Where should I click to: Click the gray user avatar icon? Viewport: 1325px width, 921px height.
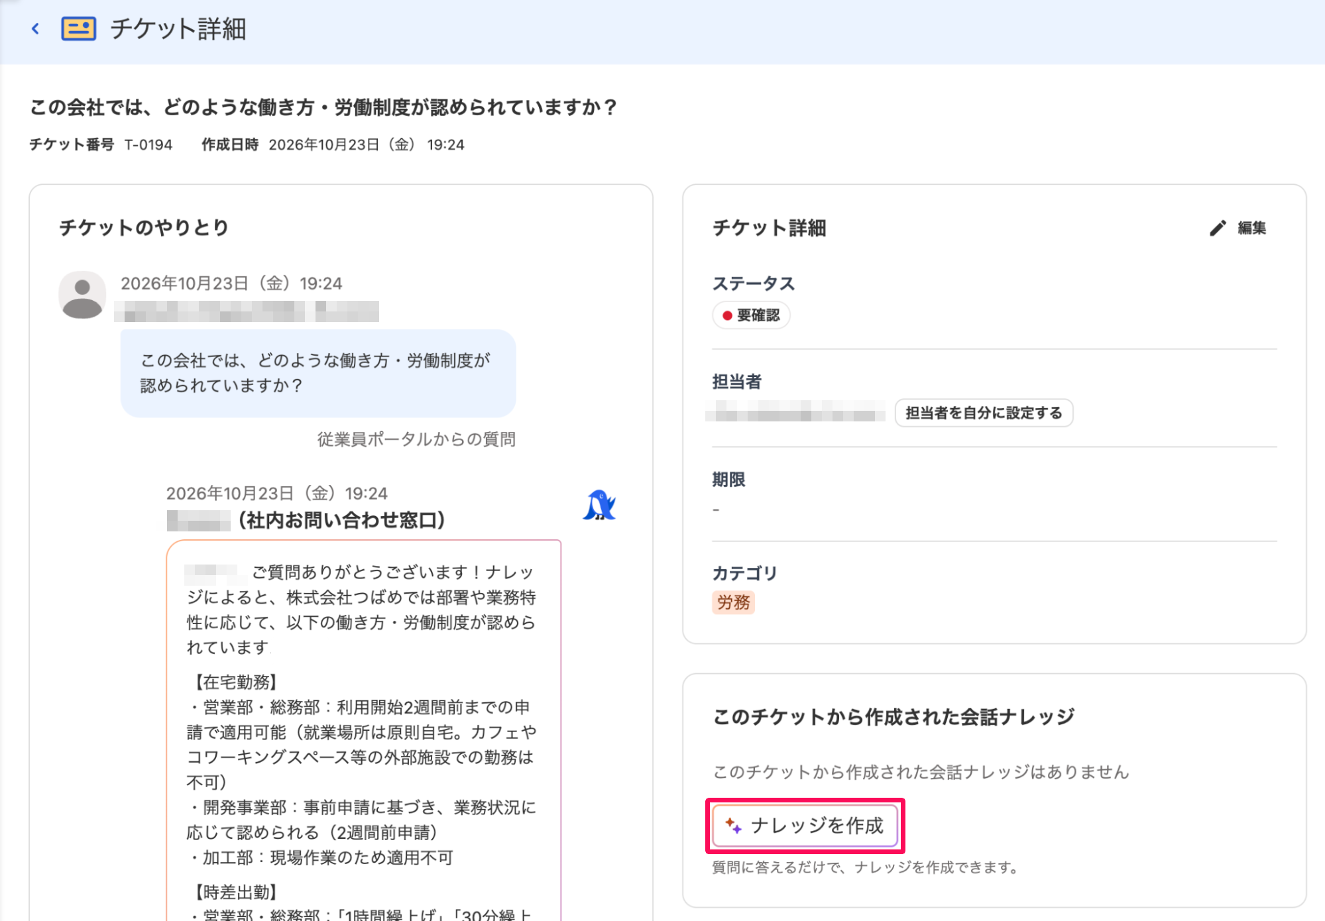click(x=82, y=295)
